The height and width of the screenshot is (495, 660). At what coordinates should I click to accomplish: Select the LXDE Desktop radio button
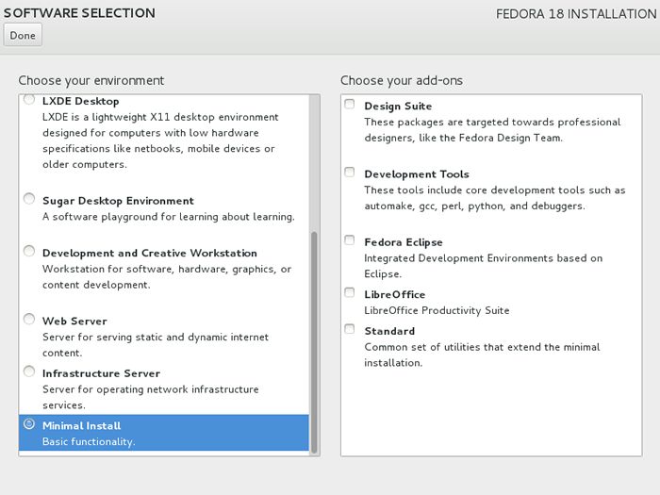click(x=29, y=99)
